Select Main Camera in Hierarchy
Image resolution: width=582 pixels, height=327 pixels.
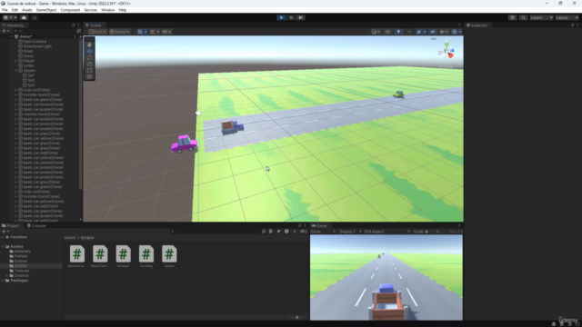point(35,42)
